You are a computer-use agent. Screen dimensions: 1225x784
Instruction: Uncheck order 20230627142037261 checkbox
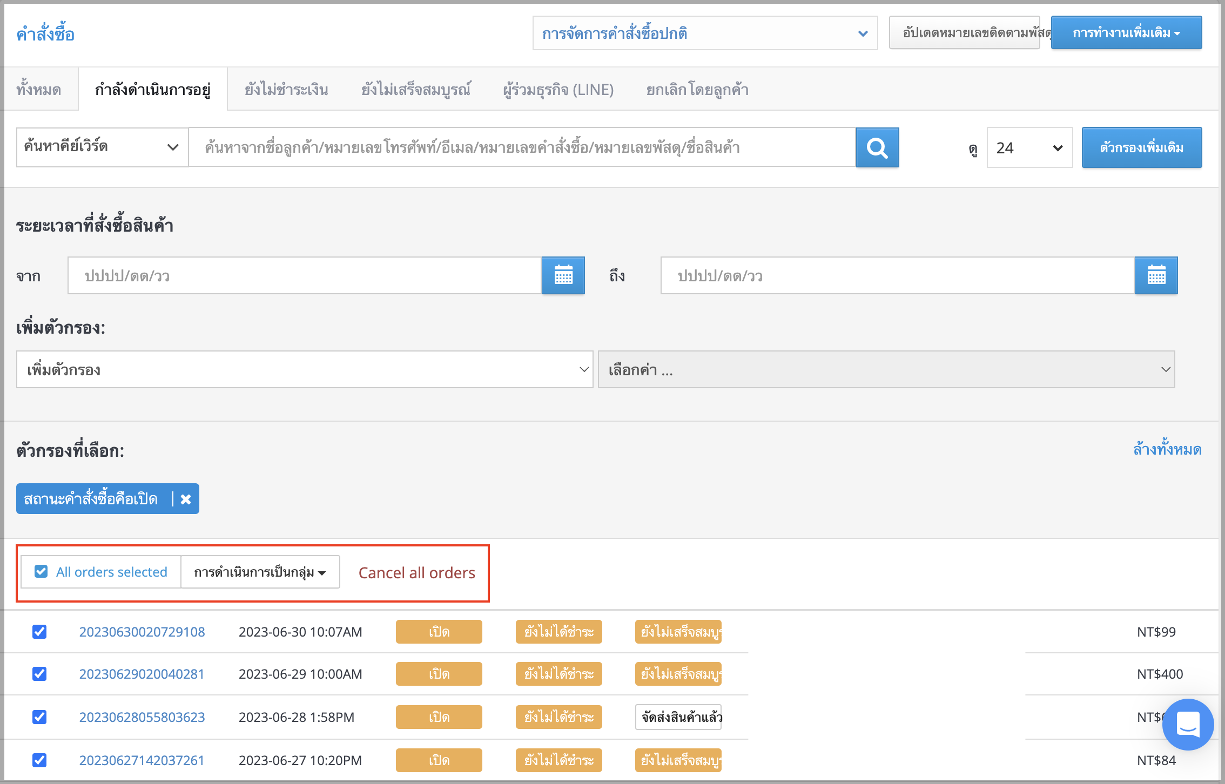click(39, 760)
